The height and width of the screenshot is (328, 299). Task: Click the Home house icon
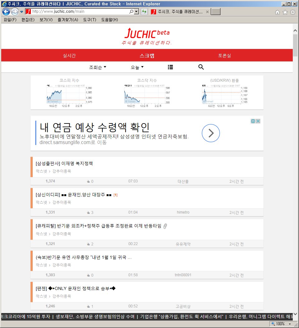pos(277,12)
